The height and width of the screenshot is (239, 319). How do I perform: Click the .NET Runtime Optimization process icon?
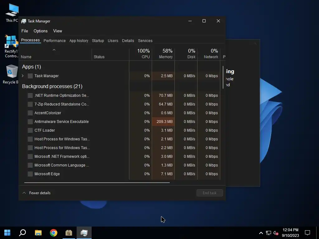tap(30, 96)
